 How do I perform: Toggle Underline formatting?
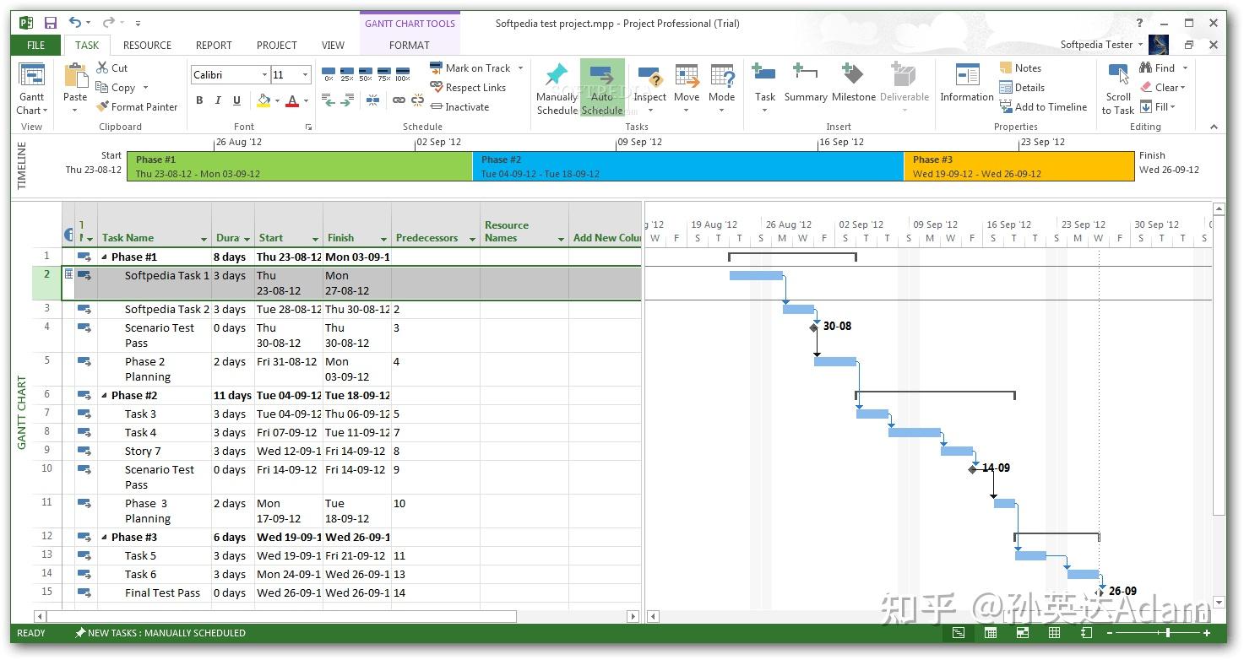point(236,100)
